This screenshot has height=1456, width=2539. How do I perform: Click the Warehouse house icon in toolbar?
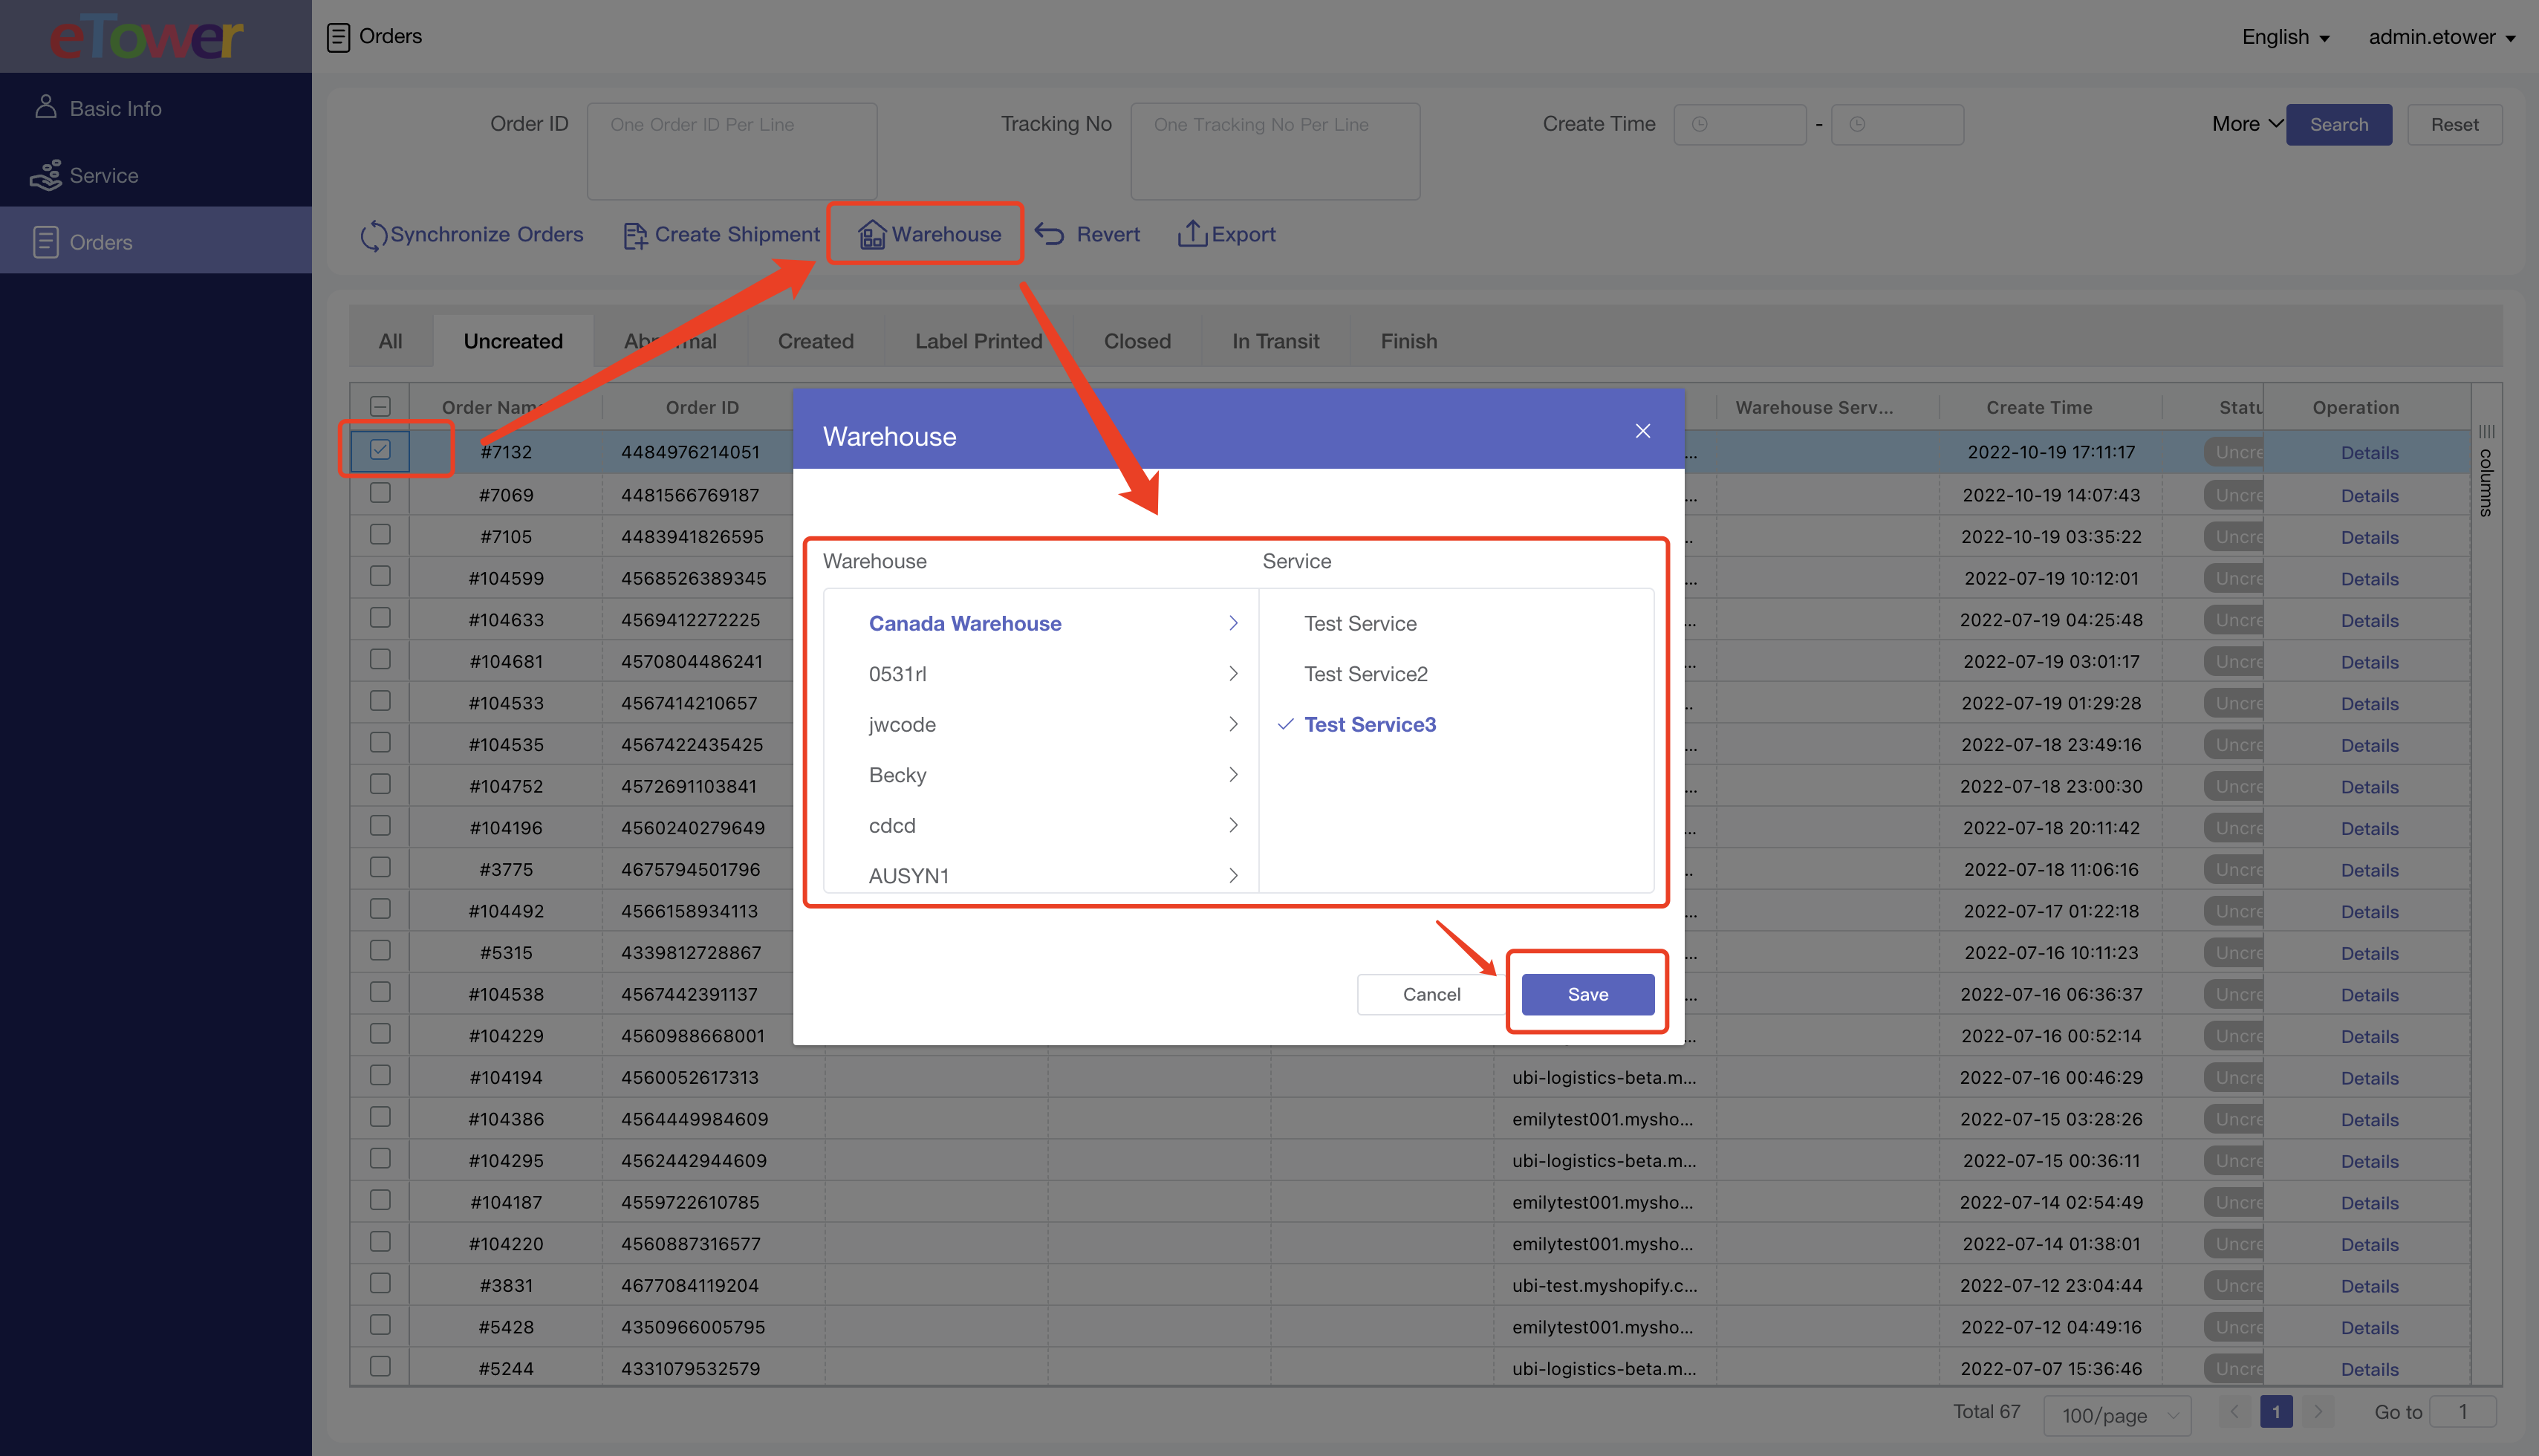tap(871, 235)
